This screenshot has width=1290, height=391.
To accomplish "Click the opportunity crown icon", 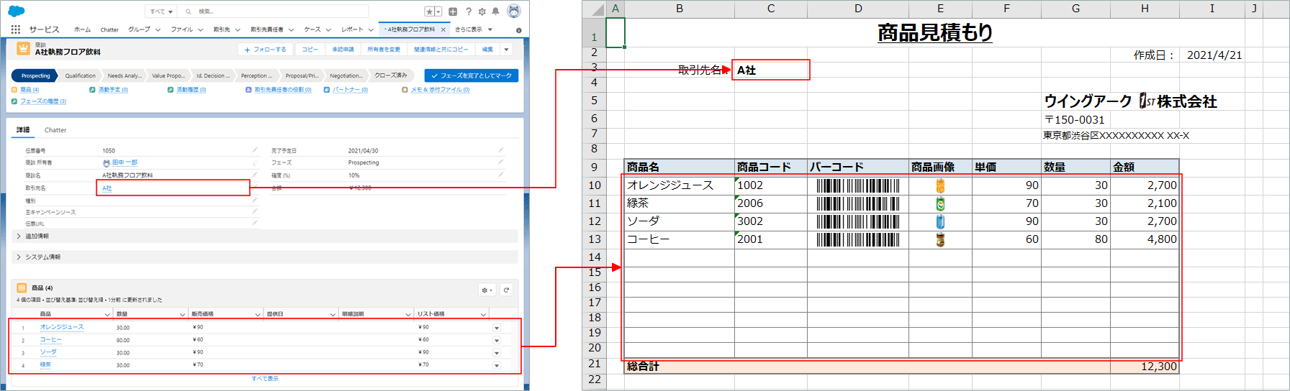I will click(x=23, y=48).
